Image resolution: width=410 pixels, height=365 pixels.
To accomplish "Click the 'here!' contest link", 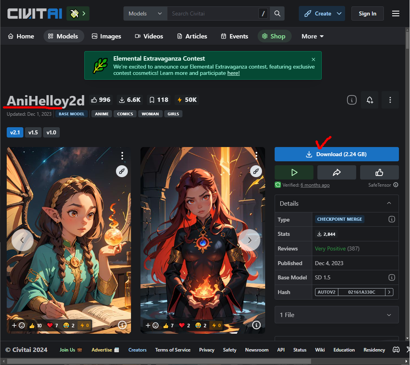I will pos(233,73).
